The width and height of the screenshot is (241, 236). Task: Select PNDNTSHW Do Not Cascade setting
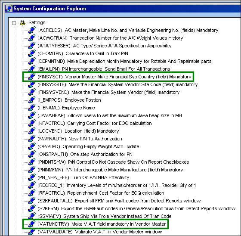coord(113,162)
